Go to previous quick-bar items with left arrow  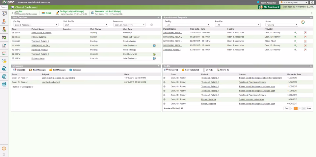click(x=12, y=13)
